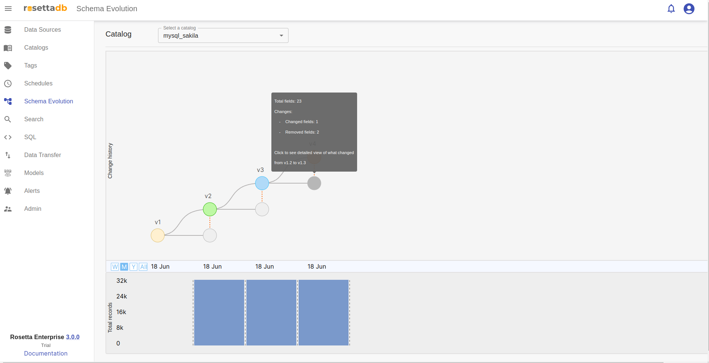This screenshot has height=363, width=709.
Task: Click the notifications bell icon
Action: [671, 9]
